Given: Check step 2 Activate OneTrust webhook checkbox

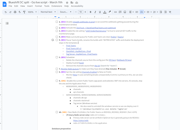Looking at the screenshot, I should (57, 28).
